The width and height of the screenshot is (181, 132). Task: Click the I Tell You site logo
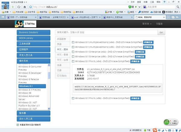(x=26, y=24)
